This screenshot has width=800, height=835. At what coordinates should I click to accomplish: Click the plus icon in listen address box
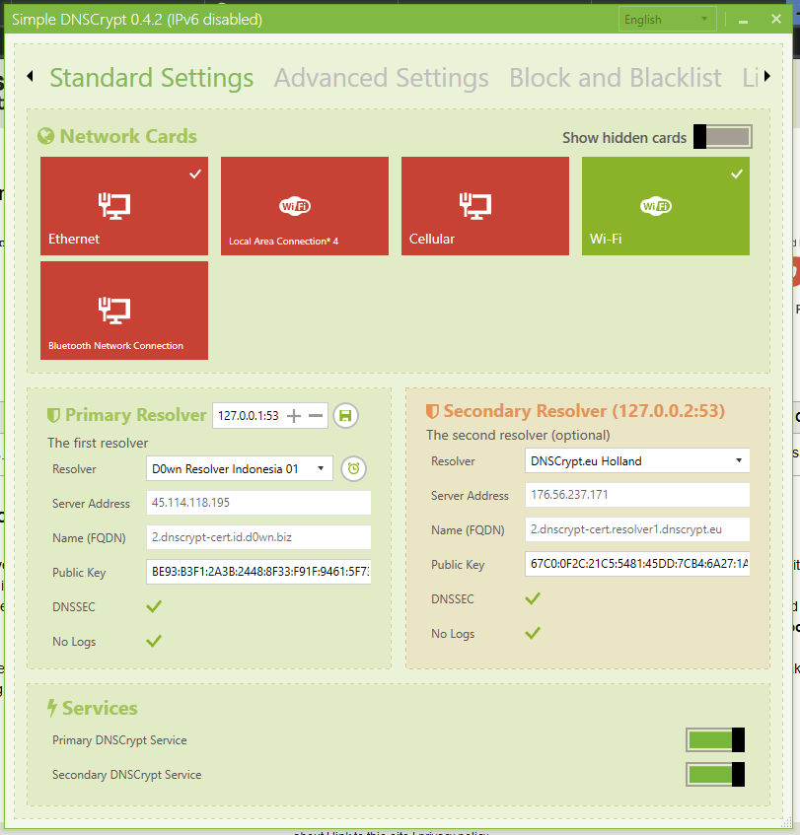tap(294, 415)
